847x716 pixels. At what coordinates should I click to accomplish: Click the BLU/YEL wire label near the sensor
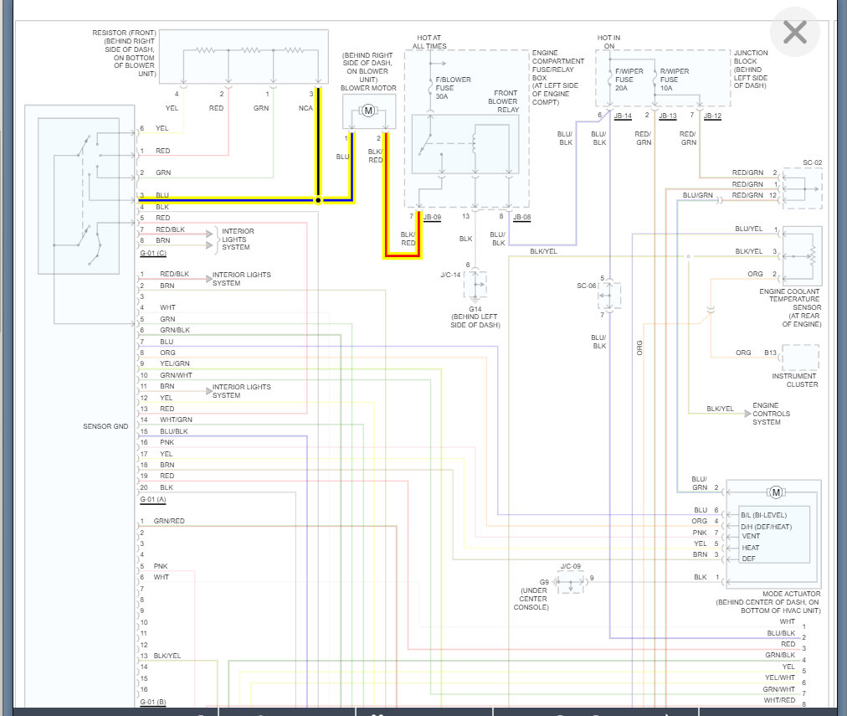coord(749,229)
